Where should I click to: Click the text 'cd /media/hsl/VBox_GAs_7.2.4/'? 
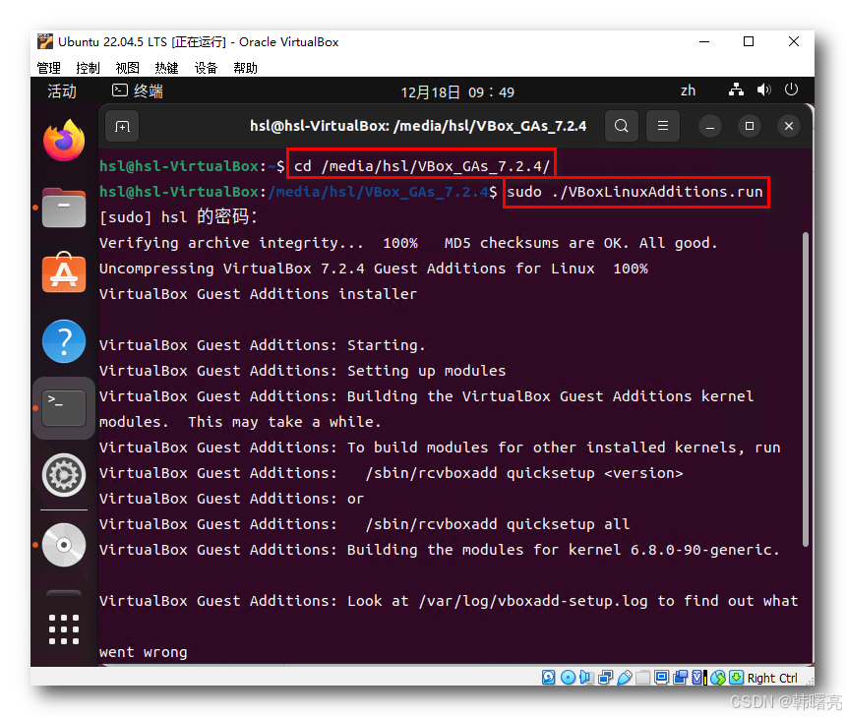(x=422, y=166)
